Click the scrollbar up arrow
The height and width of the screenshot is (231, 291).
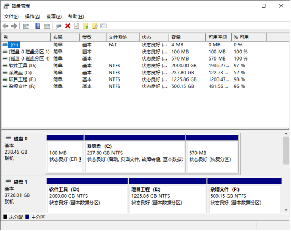click(286, 134)
